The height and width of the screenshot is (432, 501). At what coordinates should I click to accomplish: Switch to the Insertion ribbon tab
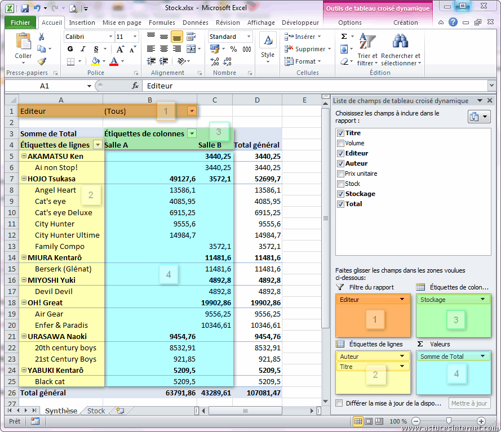[82, 23]
